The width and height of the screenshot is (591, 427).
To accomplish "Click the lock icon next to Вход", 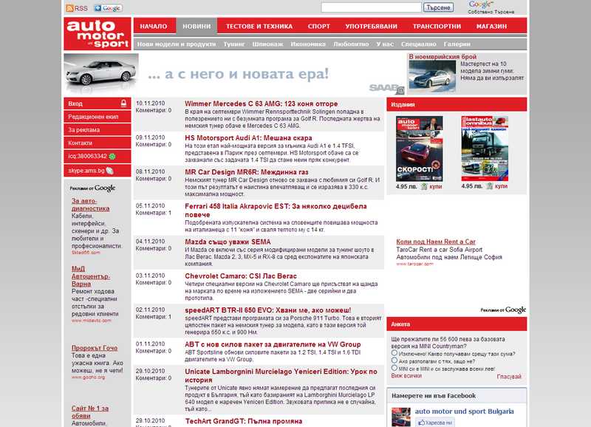I will coord(123,103).
